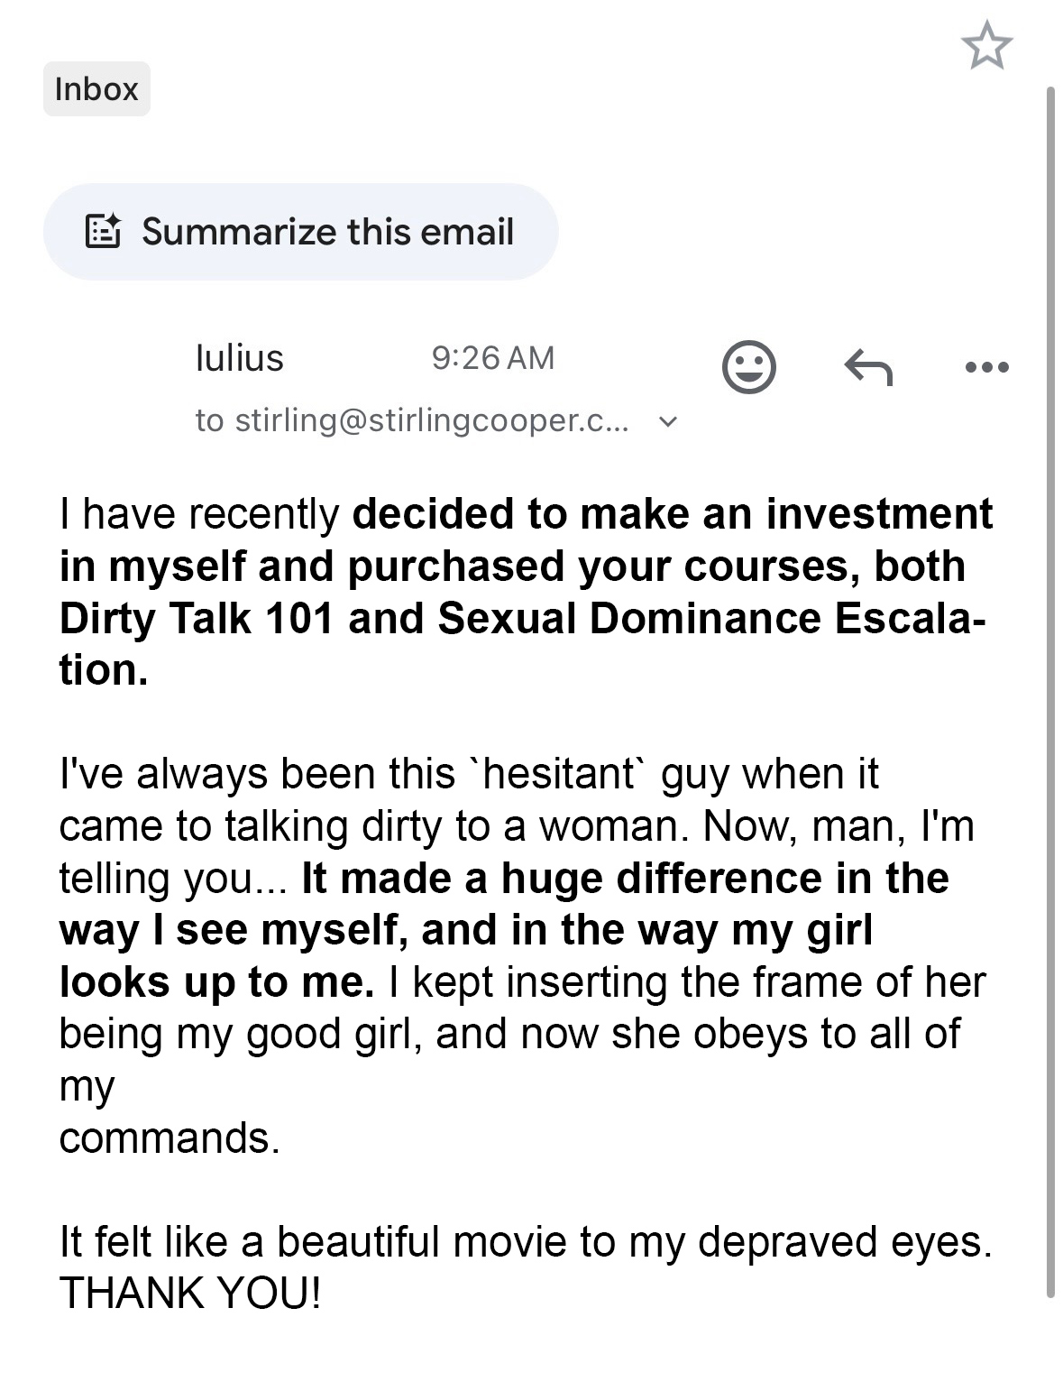
Task: Open the three-dot more options menu
Action: coord(986,367)
